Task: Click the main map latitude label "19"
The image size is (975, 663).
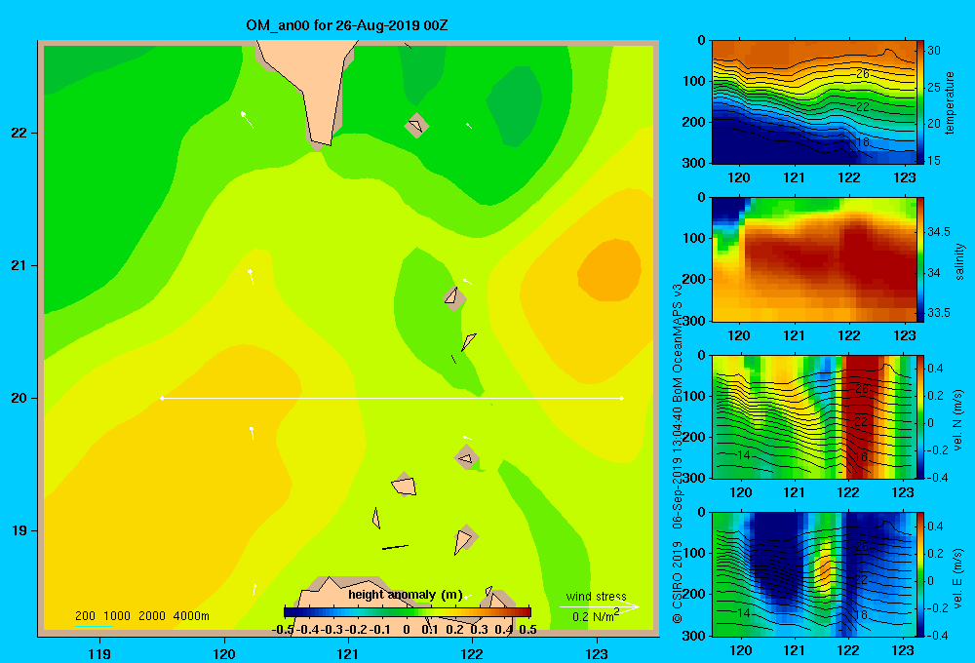Action: 19,530
